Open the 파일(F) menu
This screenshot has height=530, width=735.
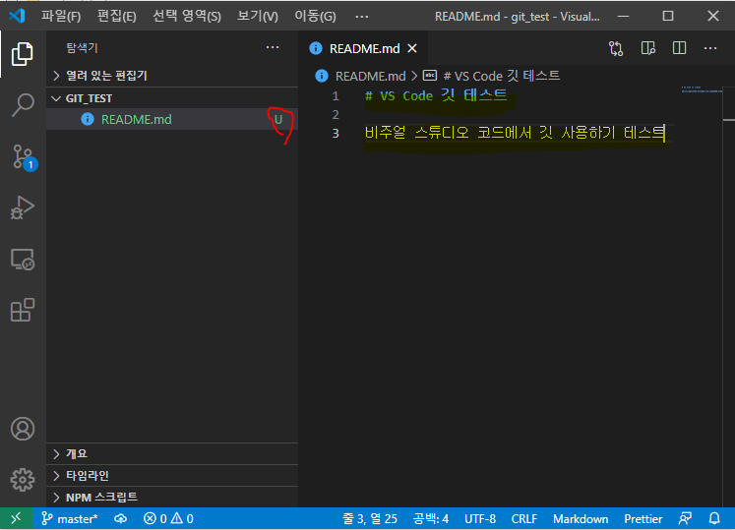pos(60,17)
